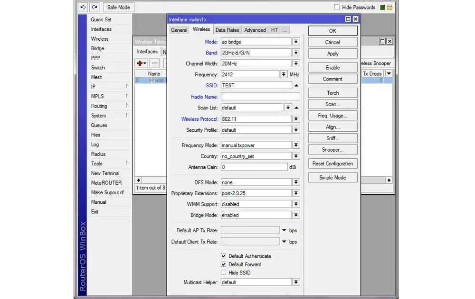475x299 pixels.
Task: Open the Scan List dropdown
Action: 288,108
